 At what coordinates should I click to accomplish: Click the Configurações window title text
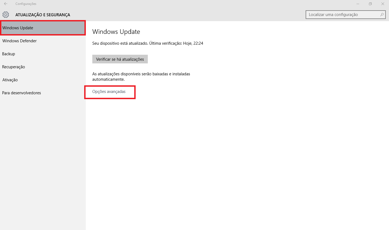pyautogui.click(x=26, y=4)
